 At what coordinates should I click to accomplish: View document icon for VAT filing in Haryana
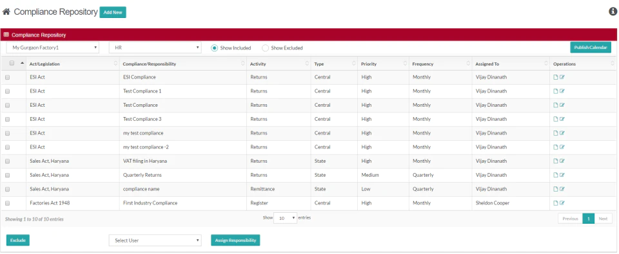coord(556,161)
